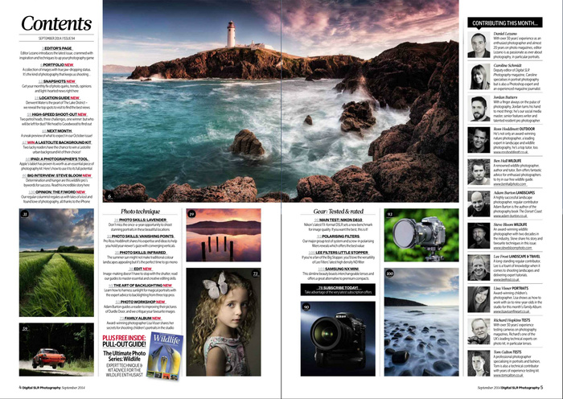Open the POLARISING FILTERS entry
This screenshot has width=563, height=399.
338,237
